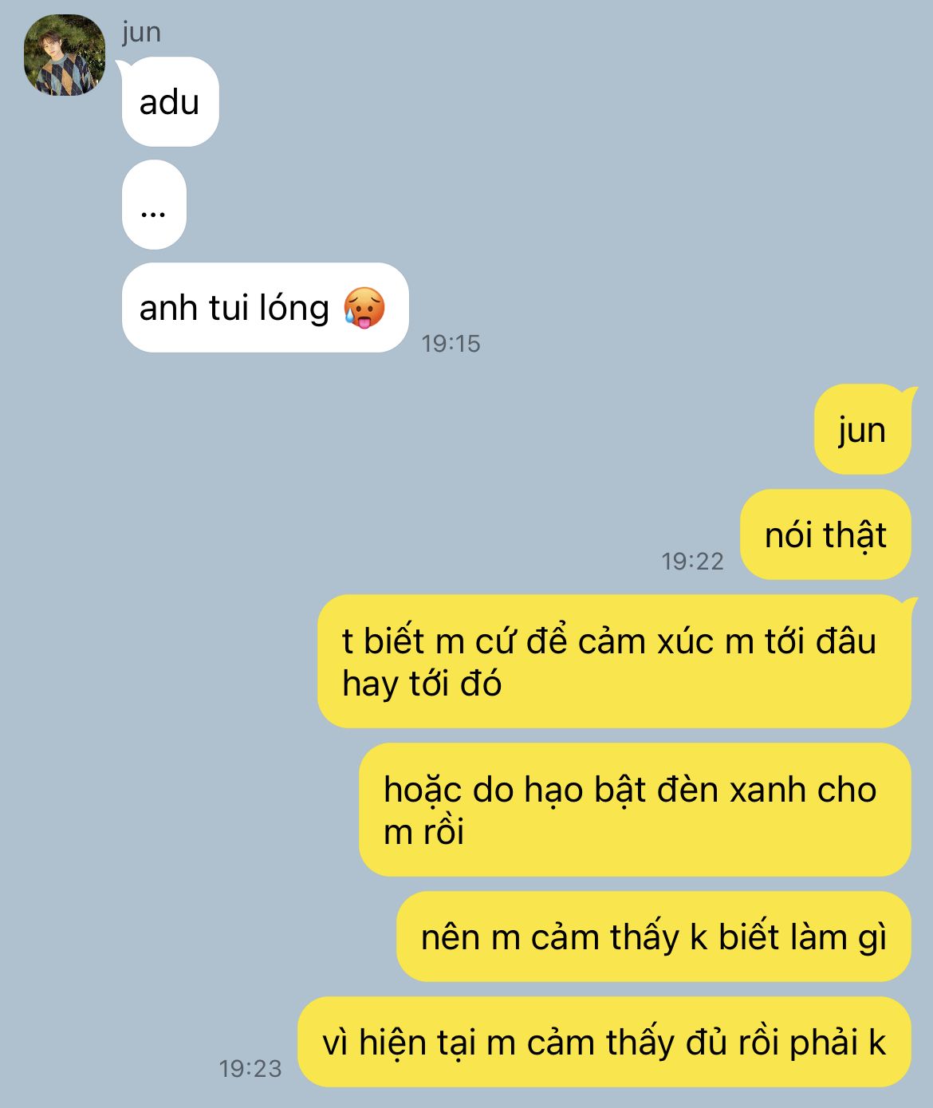This screenshot has height=1108, width=933.
Task: Tap the word 'lóng' in white bubble
Action: (x=299, y=309)
